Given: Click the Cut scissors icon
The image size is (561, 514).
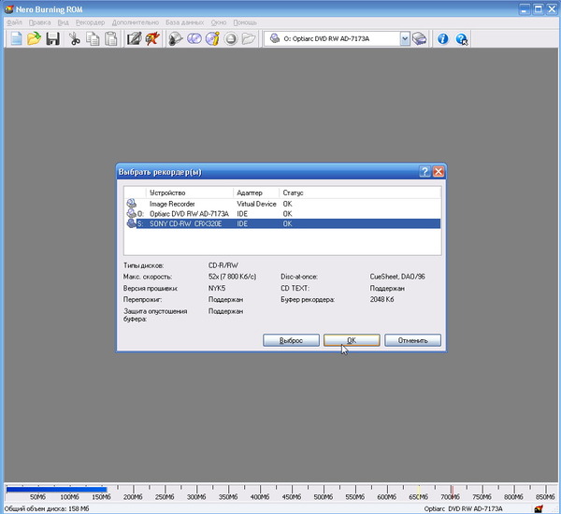Looking at the screenshot, I should (x=74, y=38).
